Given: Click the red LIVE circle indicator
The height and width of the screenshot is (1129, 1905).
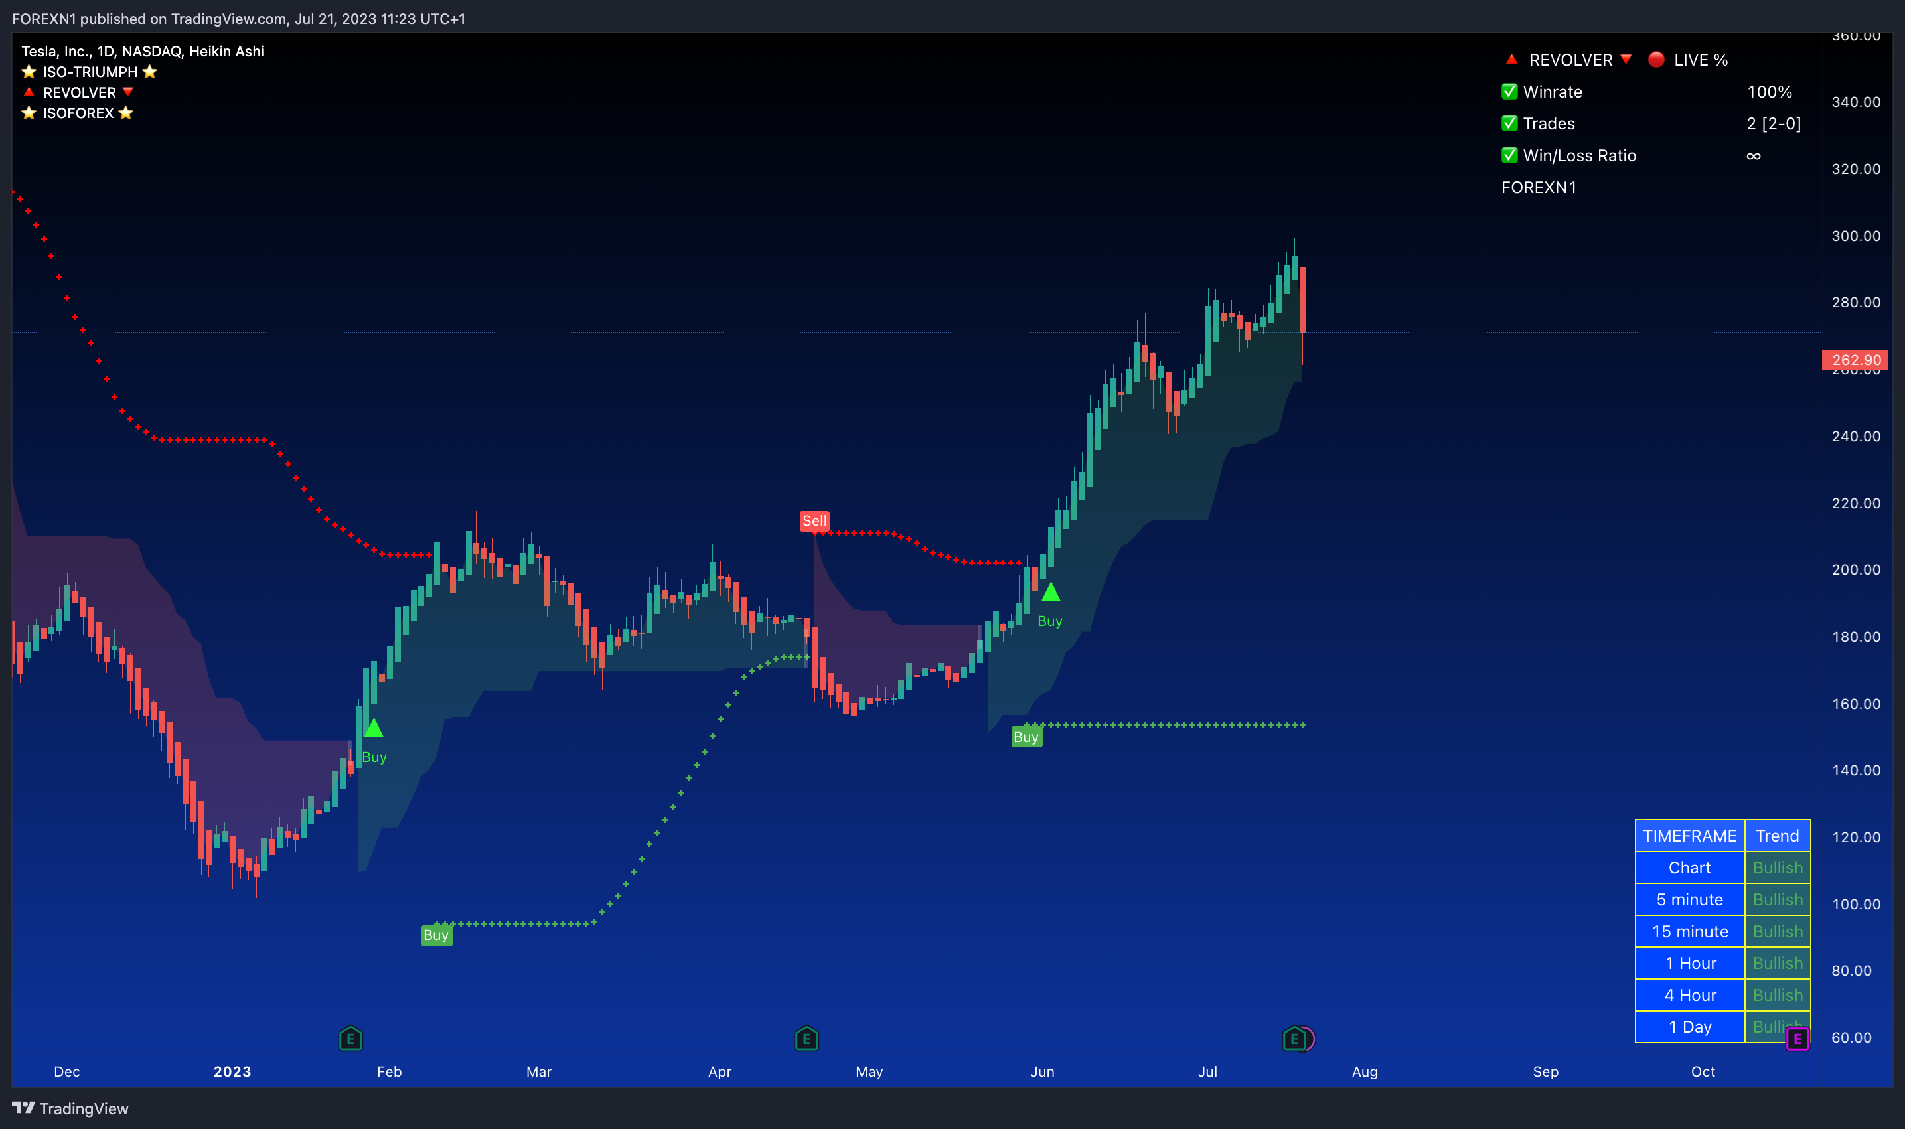Looking at the screenshot, I should coord(1656,59).
